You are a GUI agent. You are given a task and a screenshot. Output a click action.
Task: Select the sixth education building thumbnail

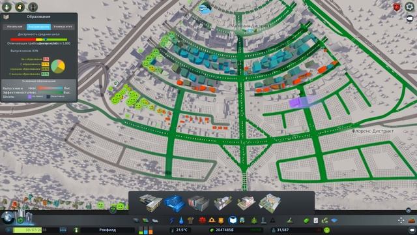(x=270, y=203)
